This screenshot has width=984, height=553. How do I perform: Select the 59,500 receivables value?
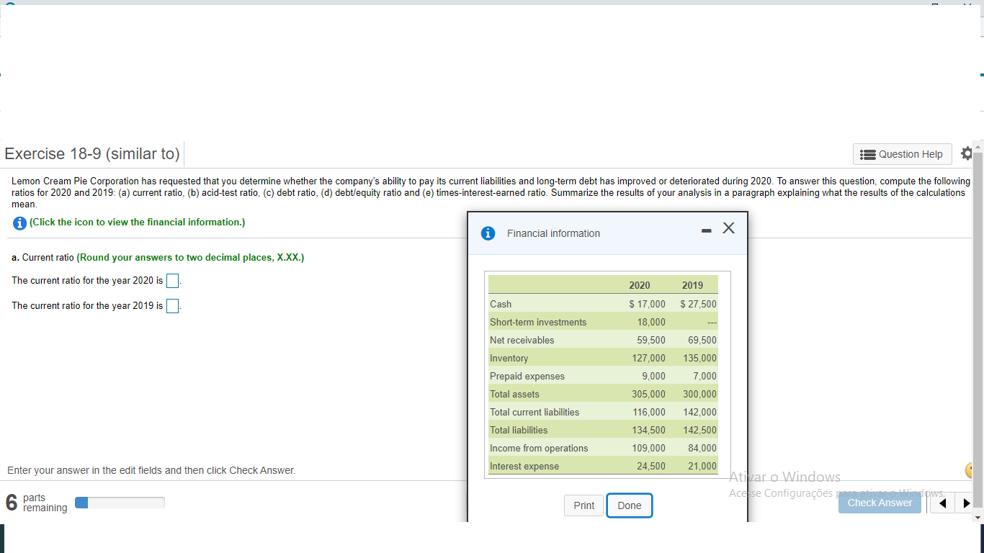tap(651, 340)
